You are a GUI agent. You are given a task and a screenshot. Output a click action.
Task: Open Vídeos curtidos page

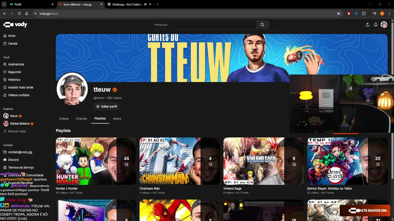click(16, 95)
